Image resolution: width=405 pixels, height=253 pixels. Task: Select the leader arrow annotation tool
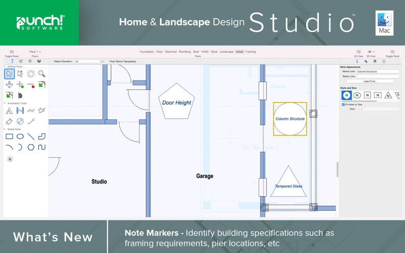tap(31, 121)
